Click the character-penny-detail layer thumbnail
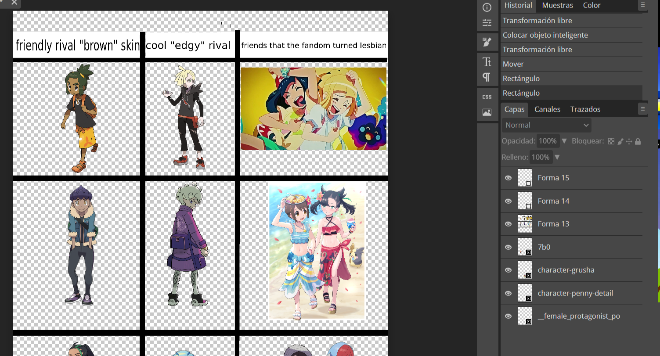The height and width of the screenshot is (356, 660). coord(525,293)
